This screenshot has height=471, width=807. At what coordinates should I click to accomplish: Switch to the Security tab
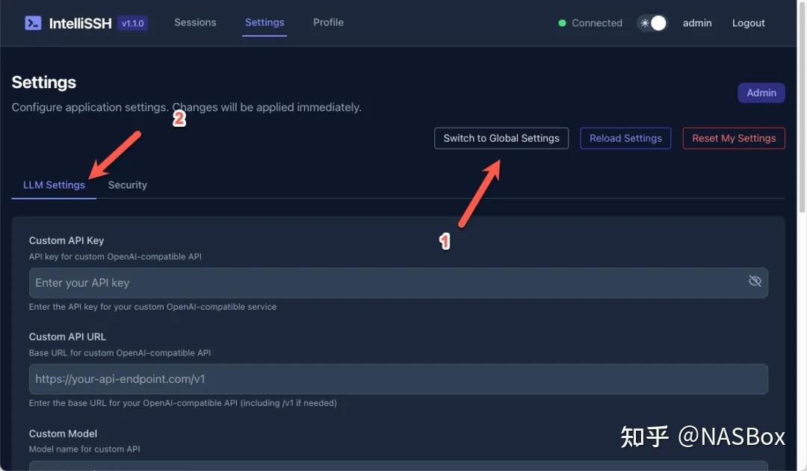click(127, 184)
